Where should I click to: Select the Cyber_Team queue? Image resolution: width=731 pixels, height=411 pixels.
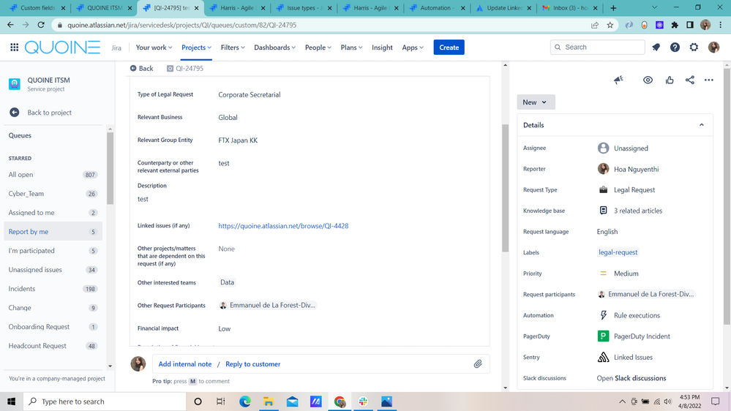53,194
